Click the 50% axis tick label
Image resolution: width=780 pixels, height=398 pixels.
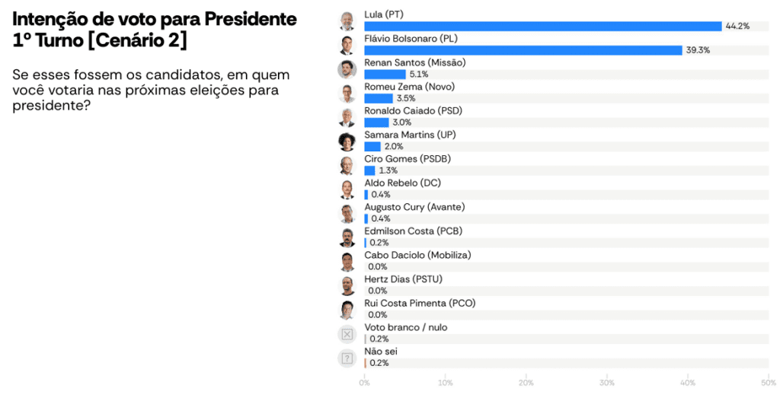click(x=769, y=382)
